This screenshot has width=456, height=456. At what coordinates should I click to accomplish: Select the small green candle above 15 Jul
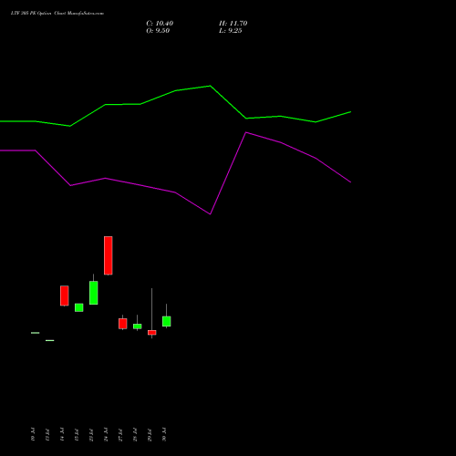pos(79,307)
